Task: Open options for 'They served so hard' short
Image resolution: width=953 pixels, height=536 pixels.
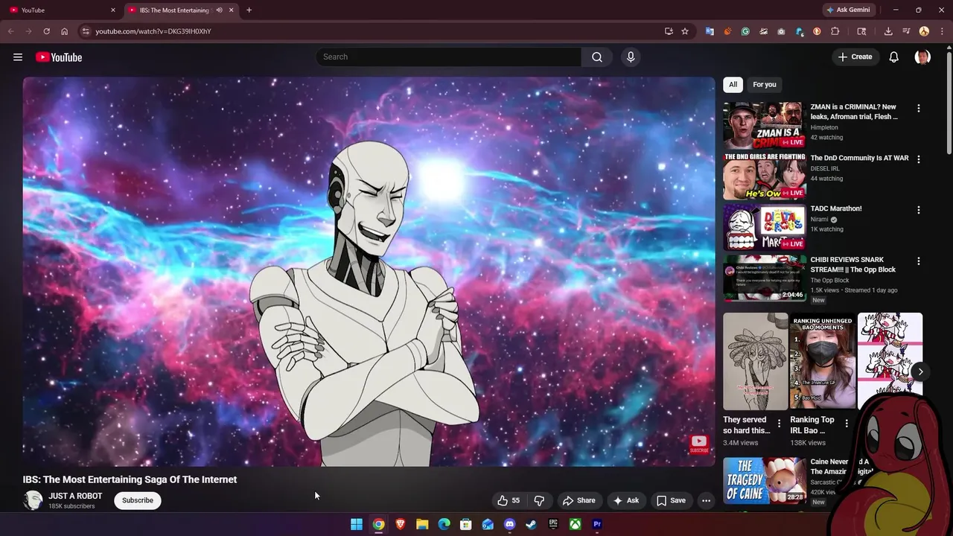Action: coord(780,424)
